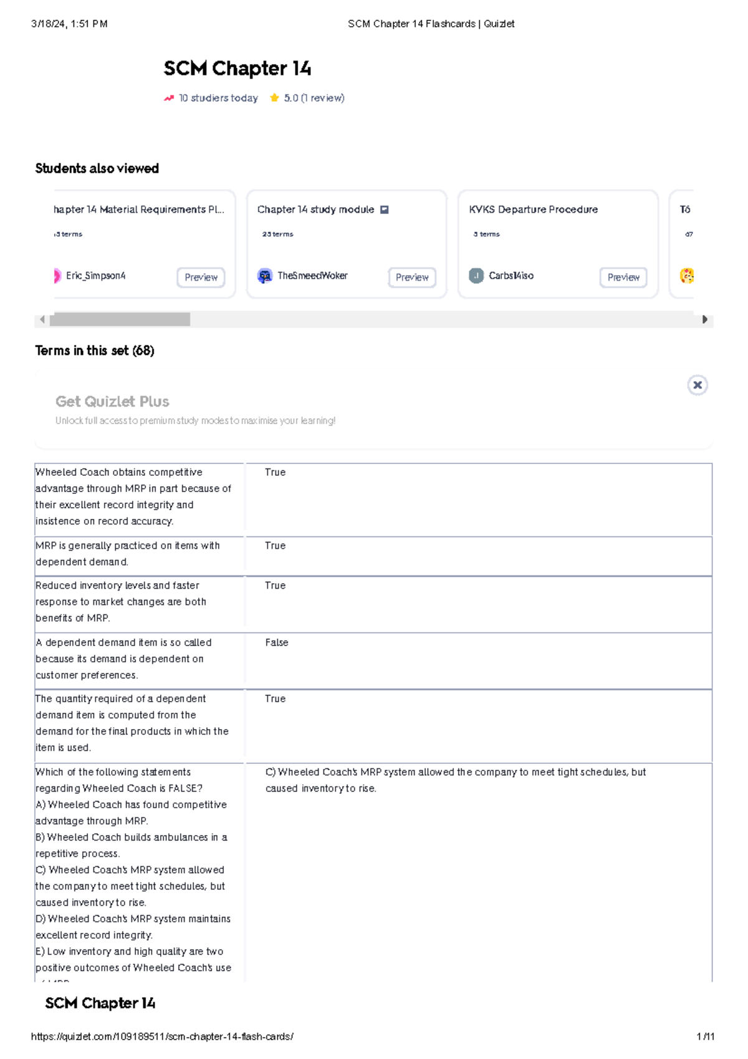Screen dimensions: 748x1059
Task: Click the badge icon beside Chapter 14 study module
Action: tap(384, 210)
